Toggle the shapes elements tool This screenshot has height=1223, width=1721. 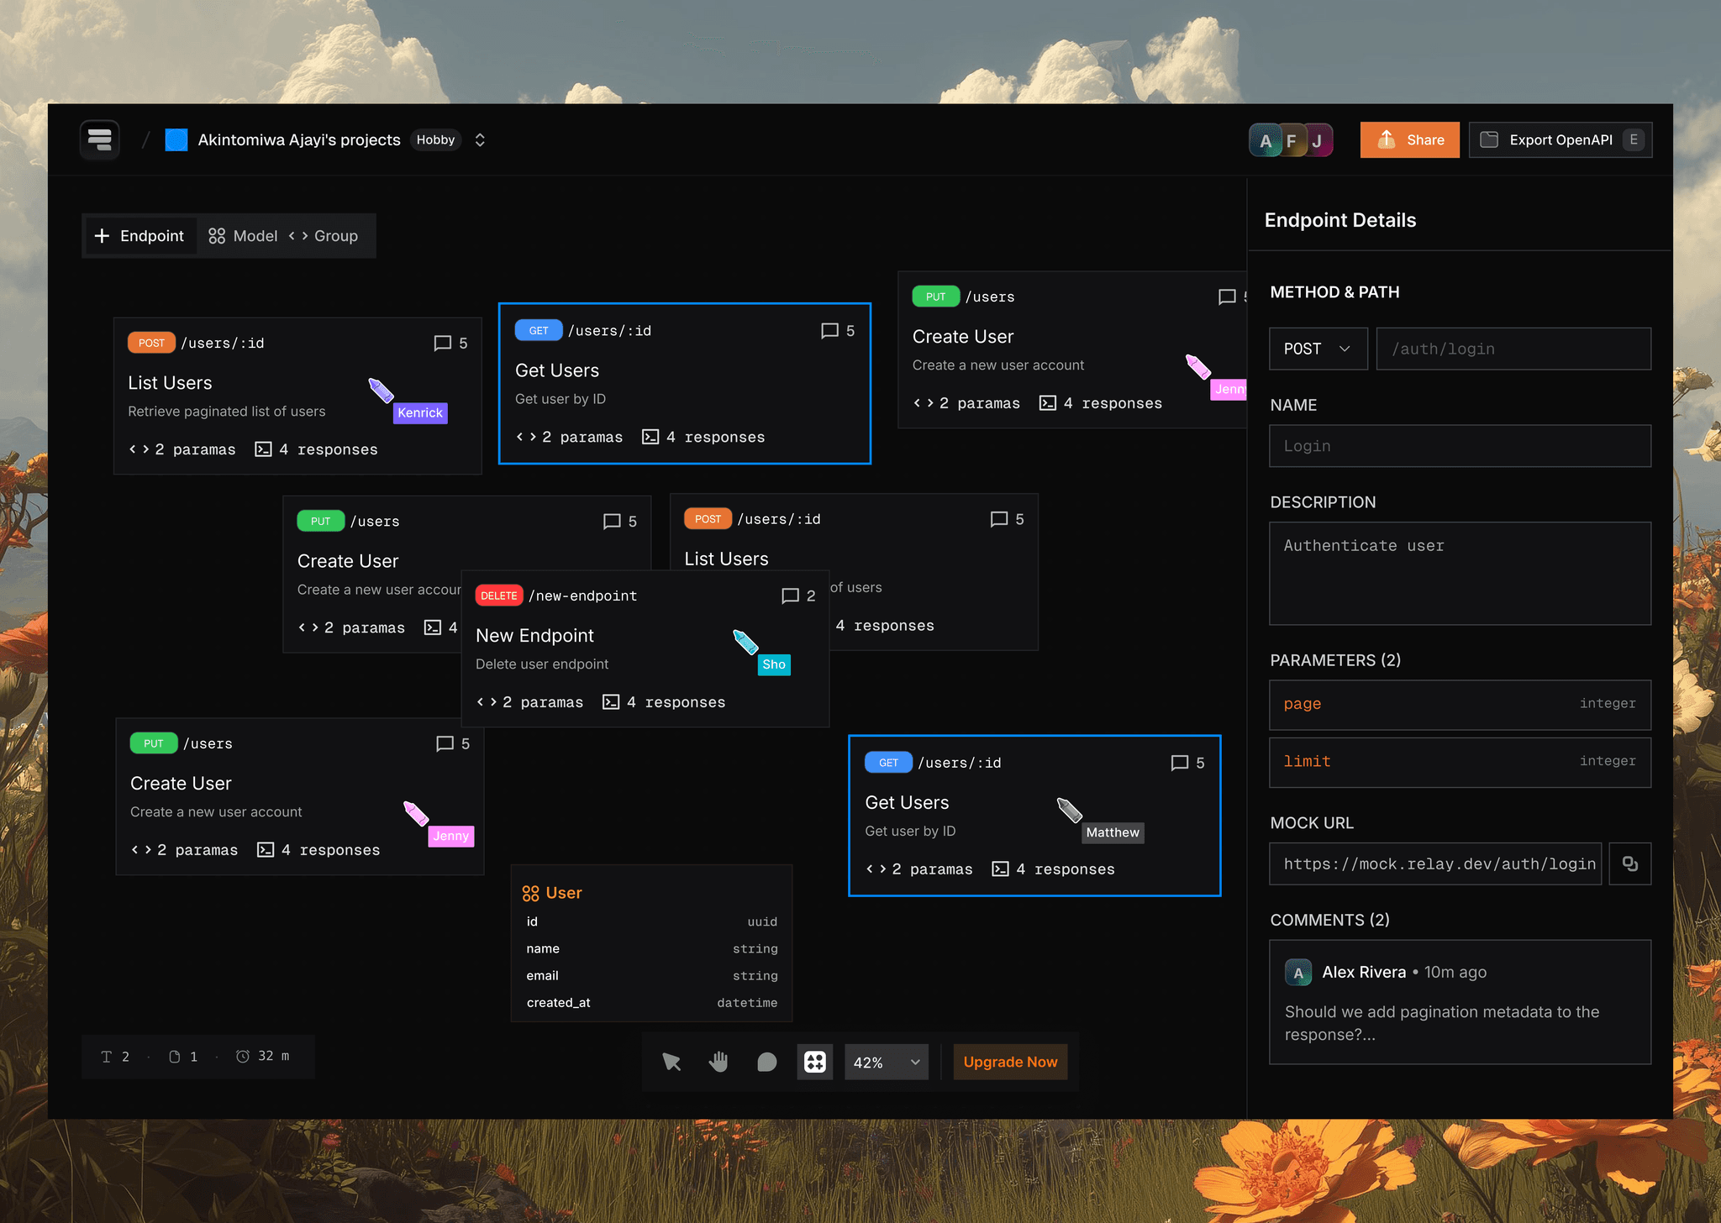click(x=814, y=1062)
